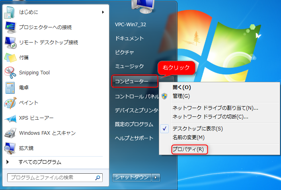Choose 名前の変更(M) in the context menu

click(x=189, y=138)
